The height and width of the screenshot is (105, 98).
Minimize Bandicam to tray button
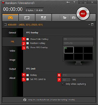(x=81, y=3)
